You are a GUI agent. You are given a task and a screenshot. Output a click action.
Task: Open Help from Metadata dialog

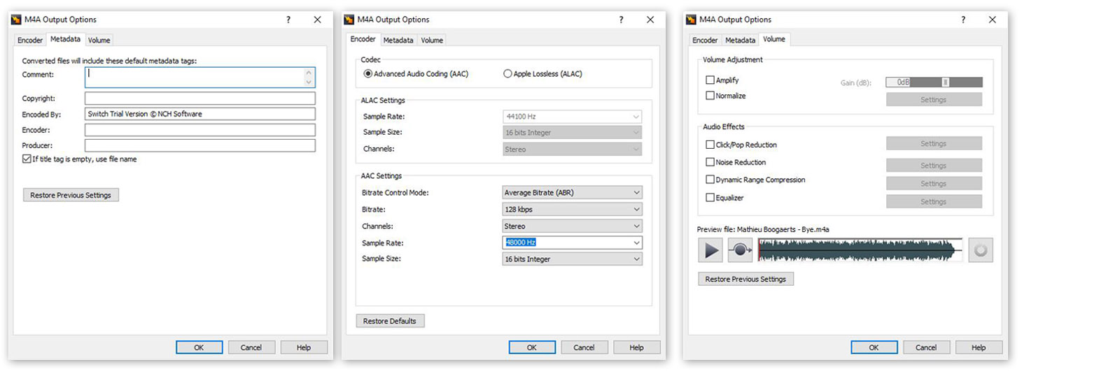(x=304, y=347)
